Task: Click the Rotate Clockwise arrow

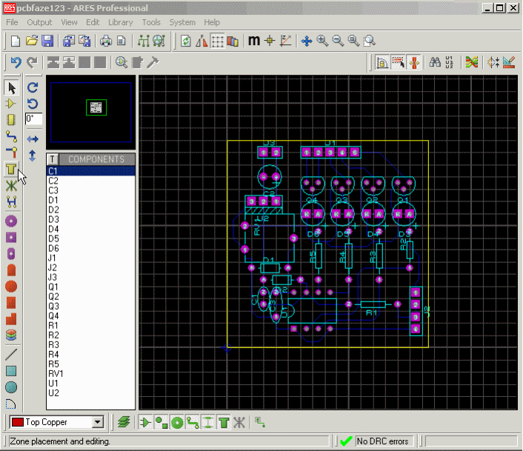Action: coord(33,87)
